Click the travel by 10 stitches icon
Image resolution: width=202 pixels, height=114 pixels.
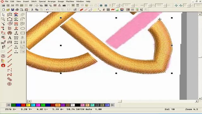point(16,47)
